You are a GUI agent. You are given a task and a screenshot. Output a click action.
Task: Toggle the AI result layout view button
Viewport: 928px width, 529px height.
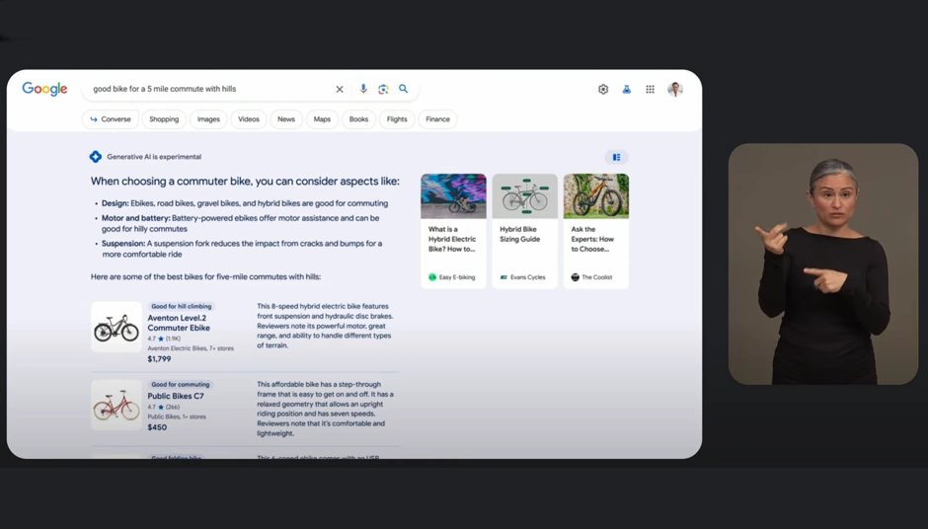(x=616, y=157)
